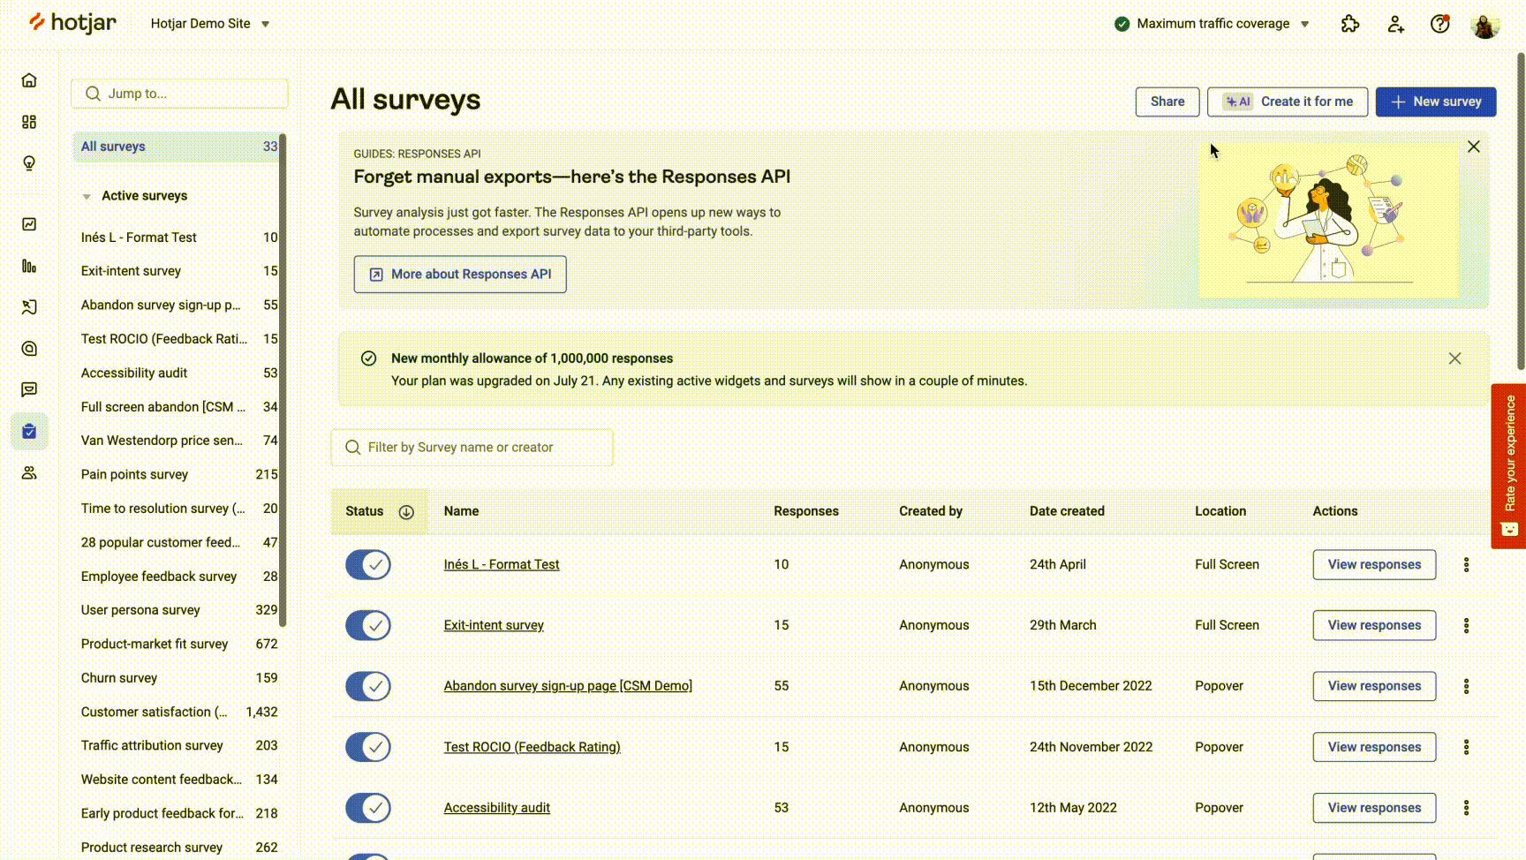The image size is (1526, 860).
Task: Open the Trends chart icon in sidebar
Action: 29,224
